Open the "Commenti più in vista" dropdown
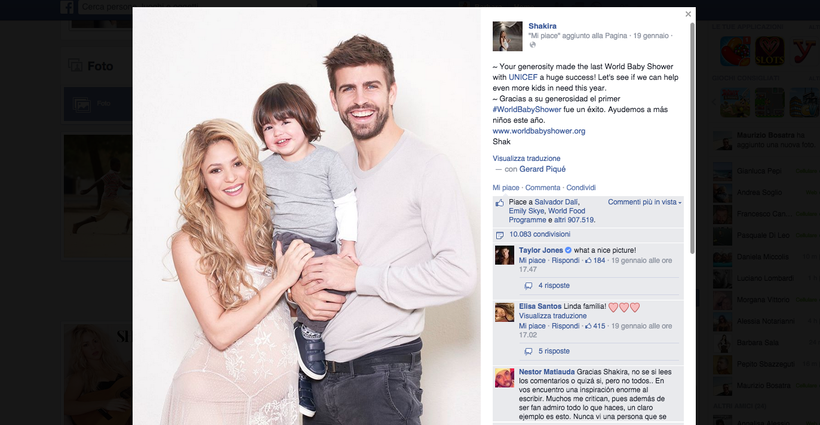The width and height of the screenshot is (820, 425). [644, 202]
